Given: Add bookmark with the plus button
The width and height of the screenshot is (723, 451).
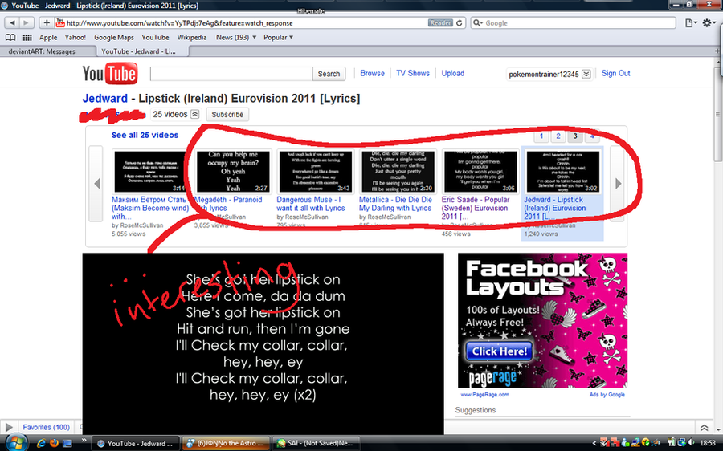Looking at the screenshot, I should click(47, 23).
